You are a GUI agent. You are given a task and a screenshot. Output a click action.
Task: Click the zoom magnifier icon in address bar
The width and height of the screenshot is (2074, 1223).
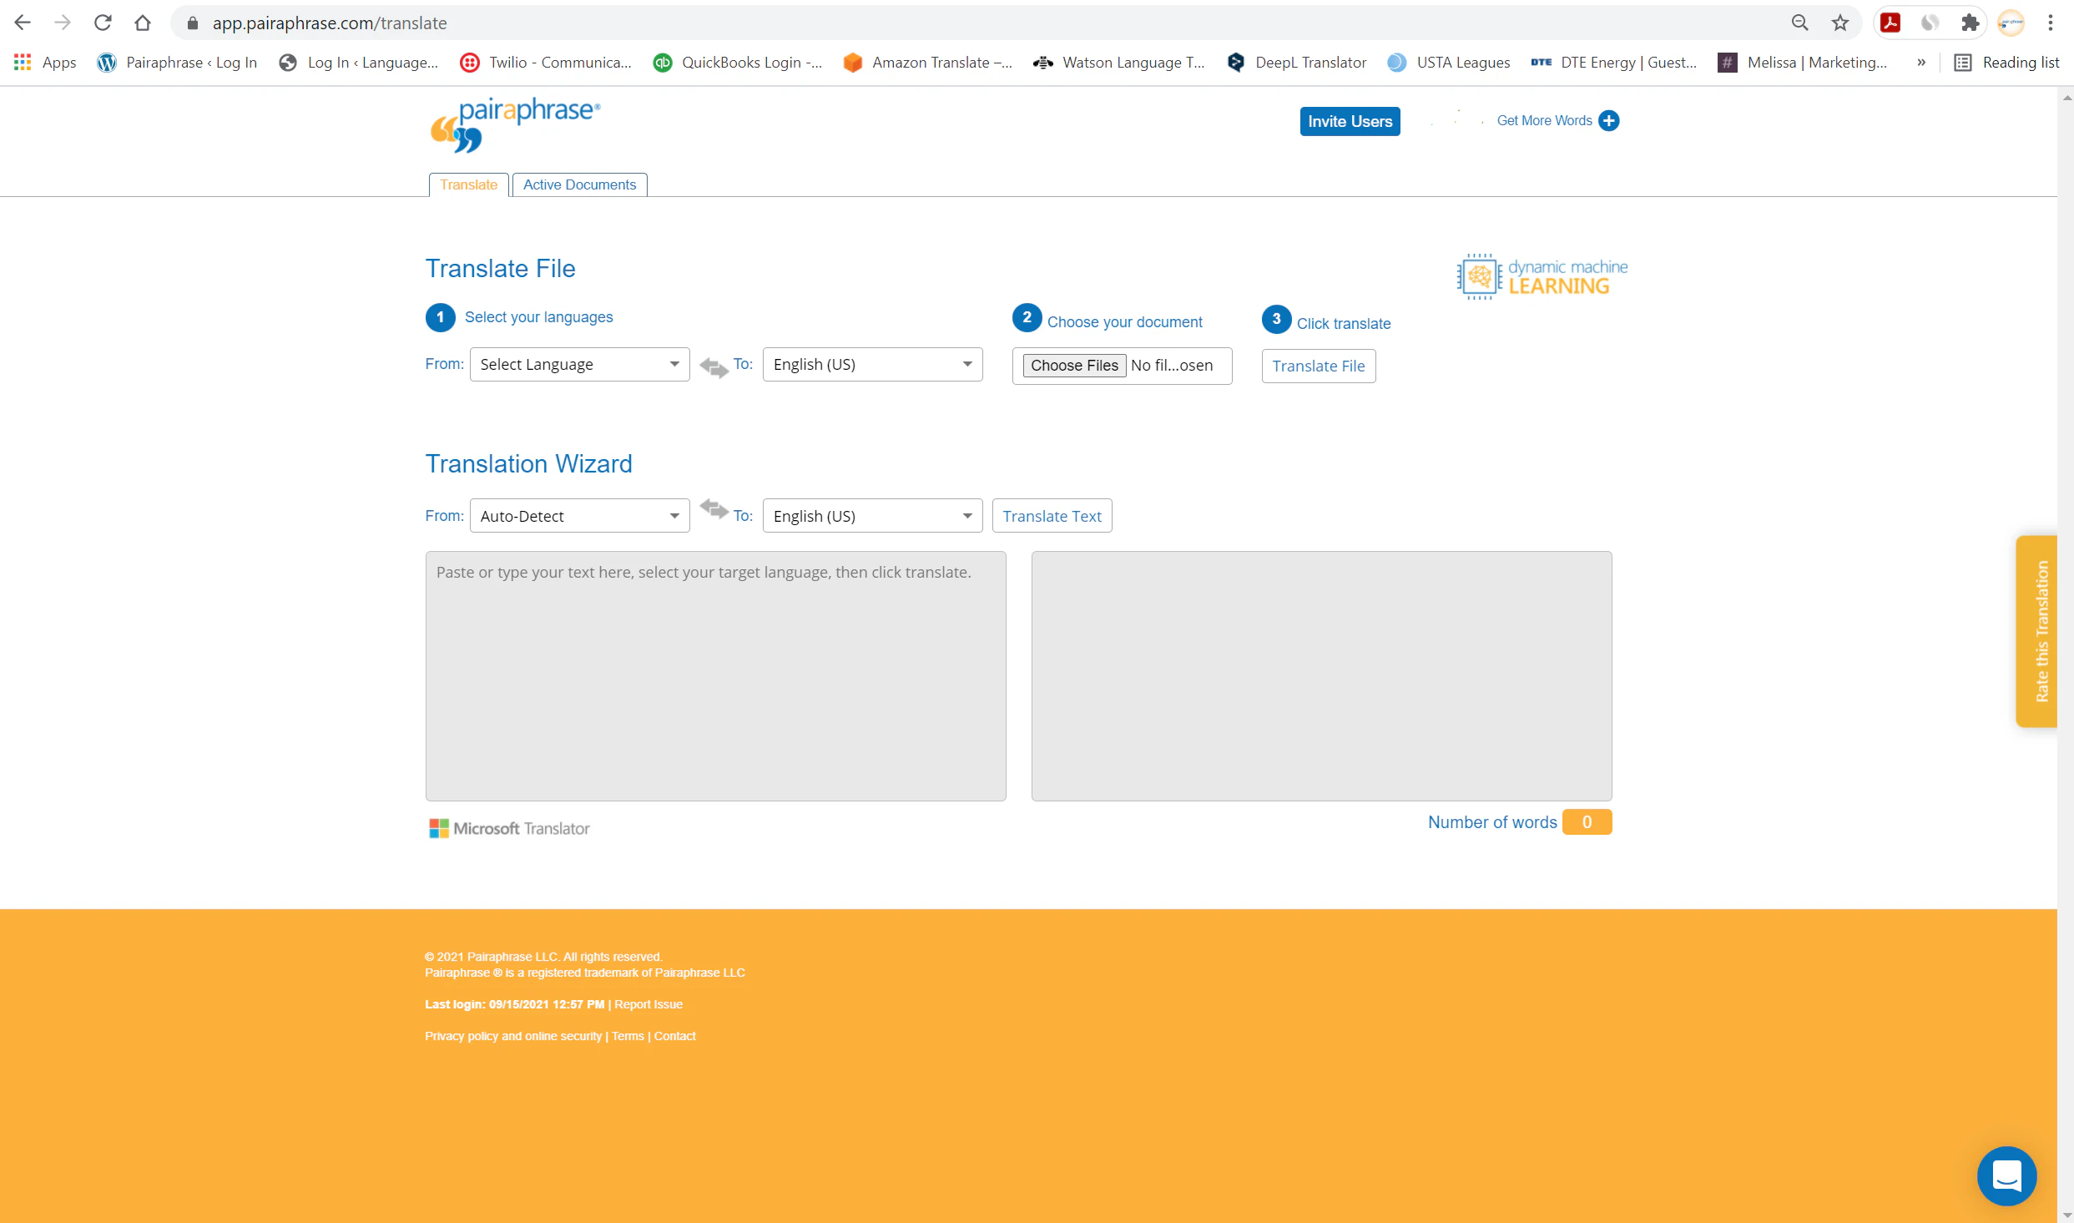click(x=1800, y=23)
